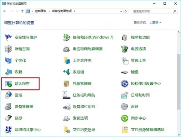
Task: Open the 文件历史记录 icon
Action: pyautogui.click(x=67, y=130)
